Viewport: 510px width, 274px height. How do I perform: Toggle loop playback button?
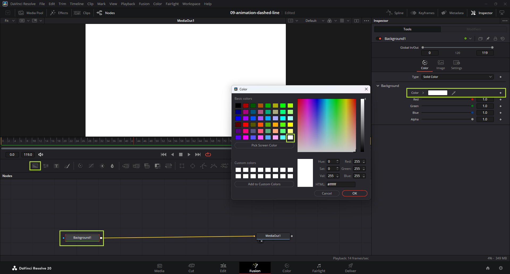click(x=208, y=154)
